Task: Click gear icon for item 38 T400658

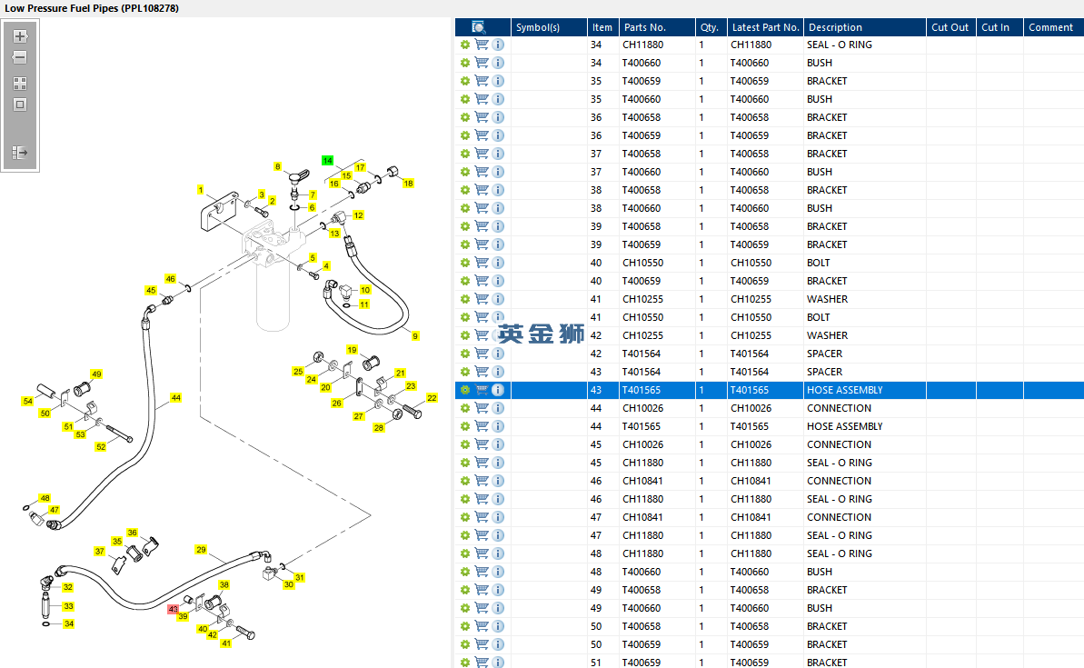Action: (x=465, y=190)
